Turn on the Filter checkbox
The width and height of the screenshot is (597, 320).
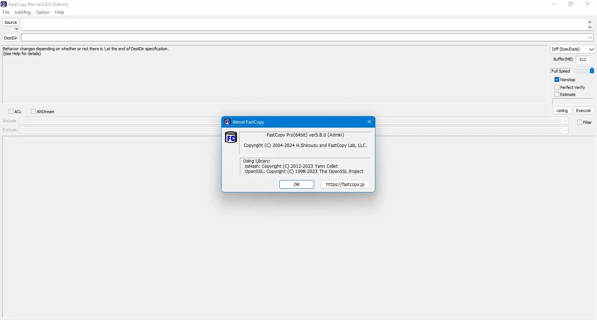pos(579,122)
